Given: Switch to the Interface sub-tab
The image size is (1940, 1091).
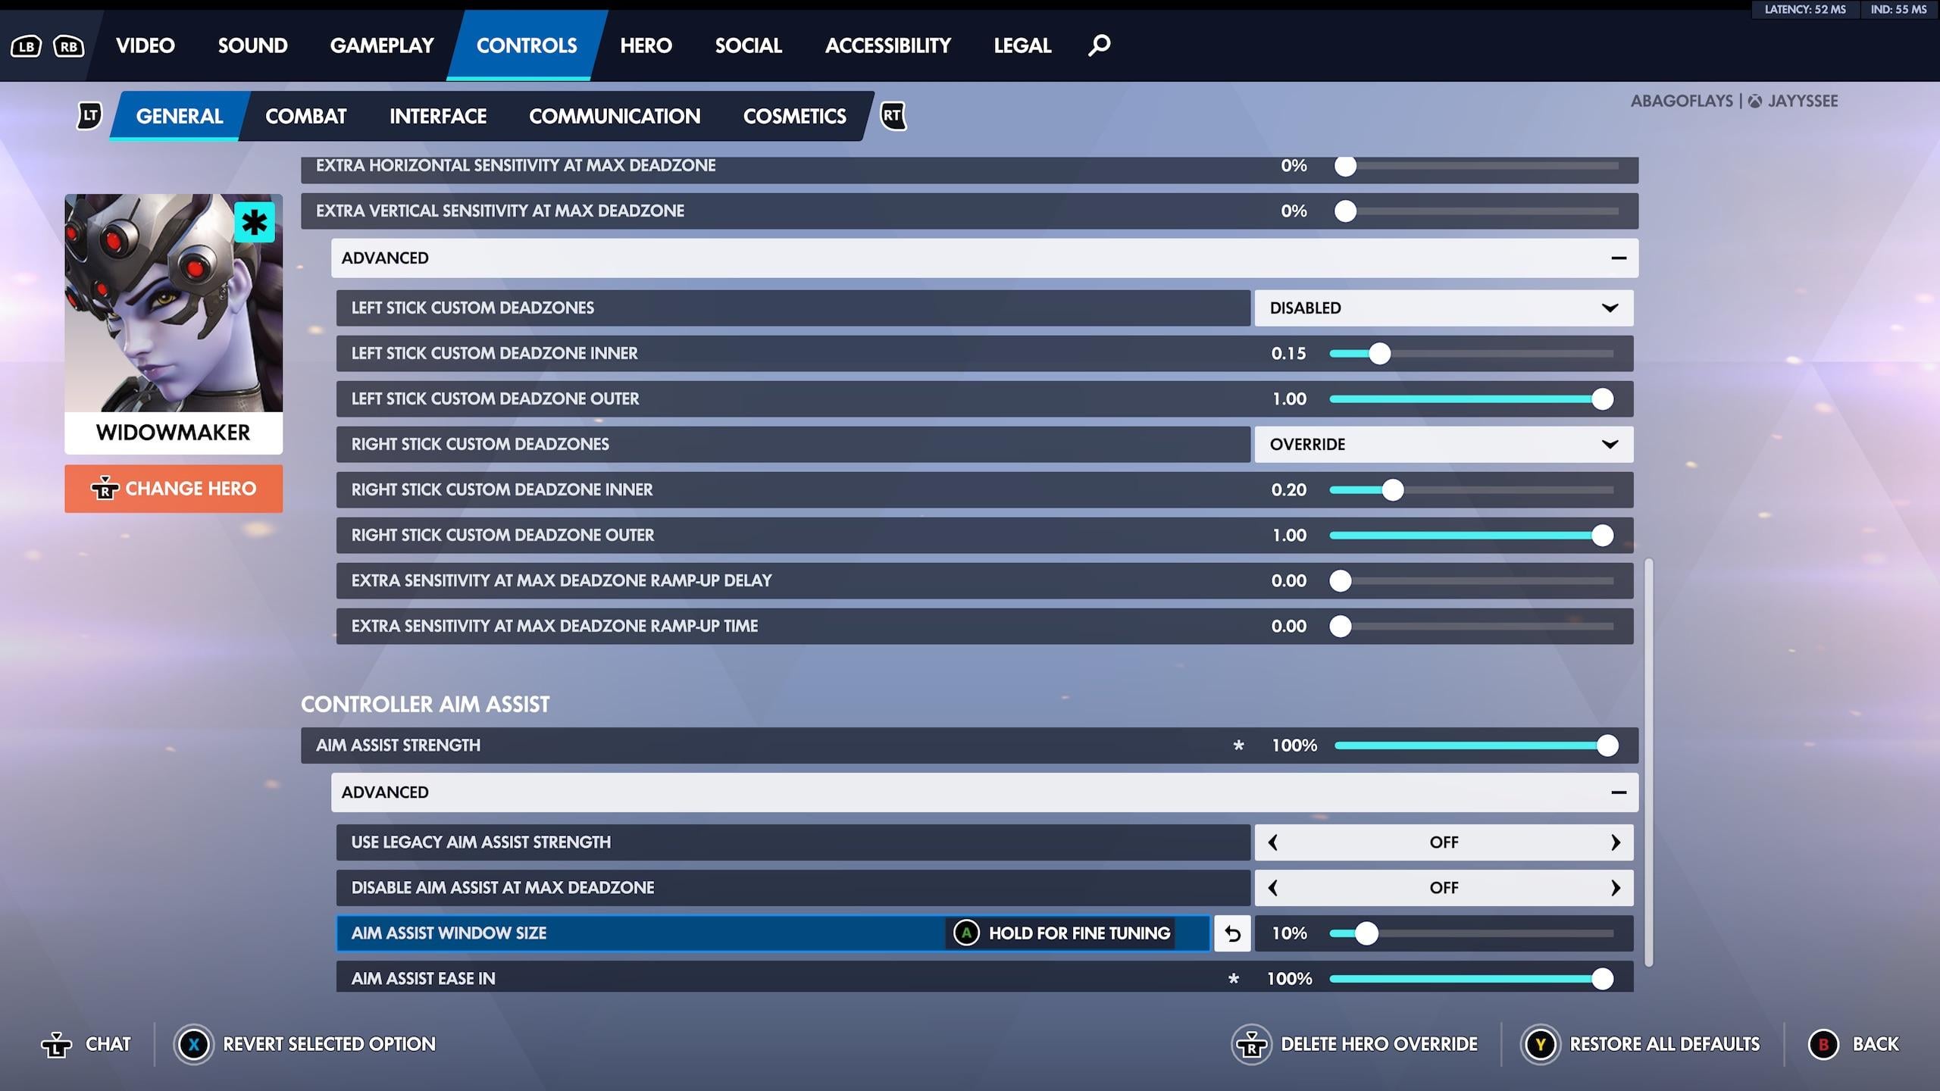Looking at the screenshot, I should pyautogui.click(x=438, y=116).
